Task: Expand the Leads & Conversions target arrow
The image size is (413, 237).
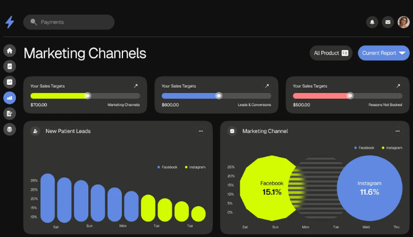Action: [267, 86]
